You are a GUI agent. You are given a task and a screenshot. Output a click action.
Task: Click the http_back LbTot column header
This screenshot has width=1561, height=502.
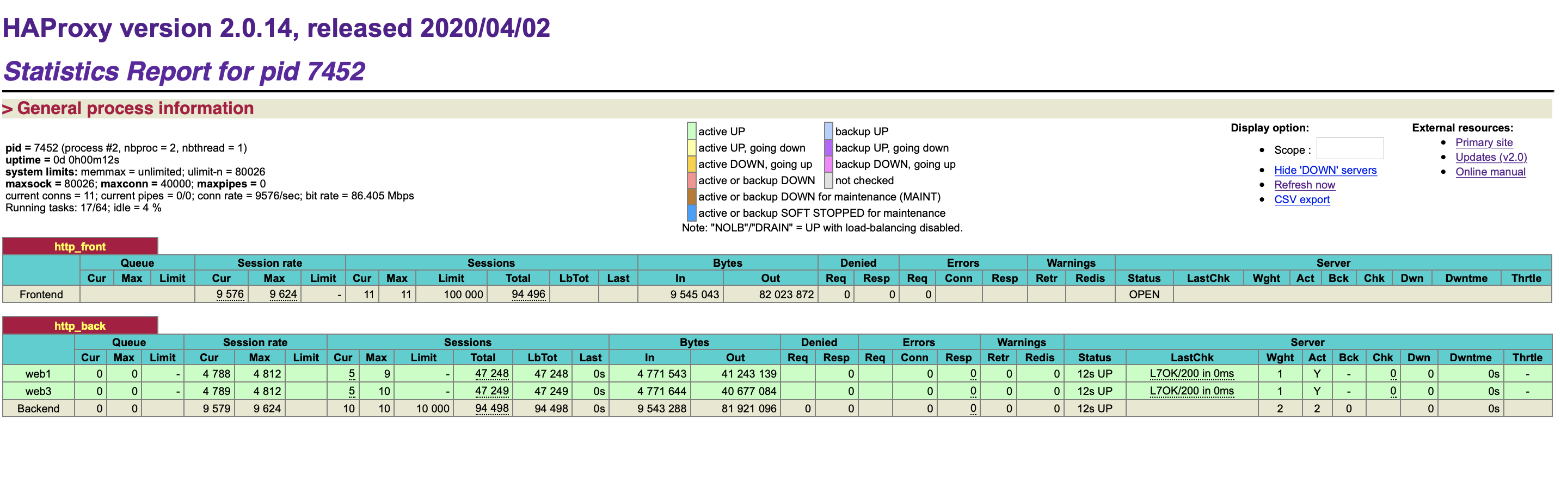[x=542, y=357]
